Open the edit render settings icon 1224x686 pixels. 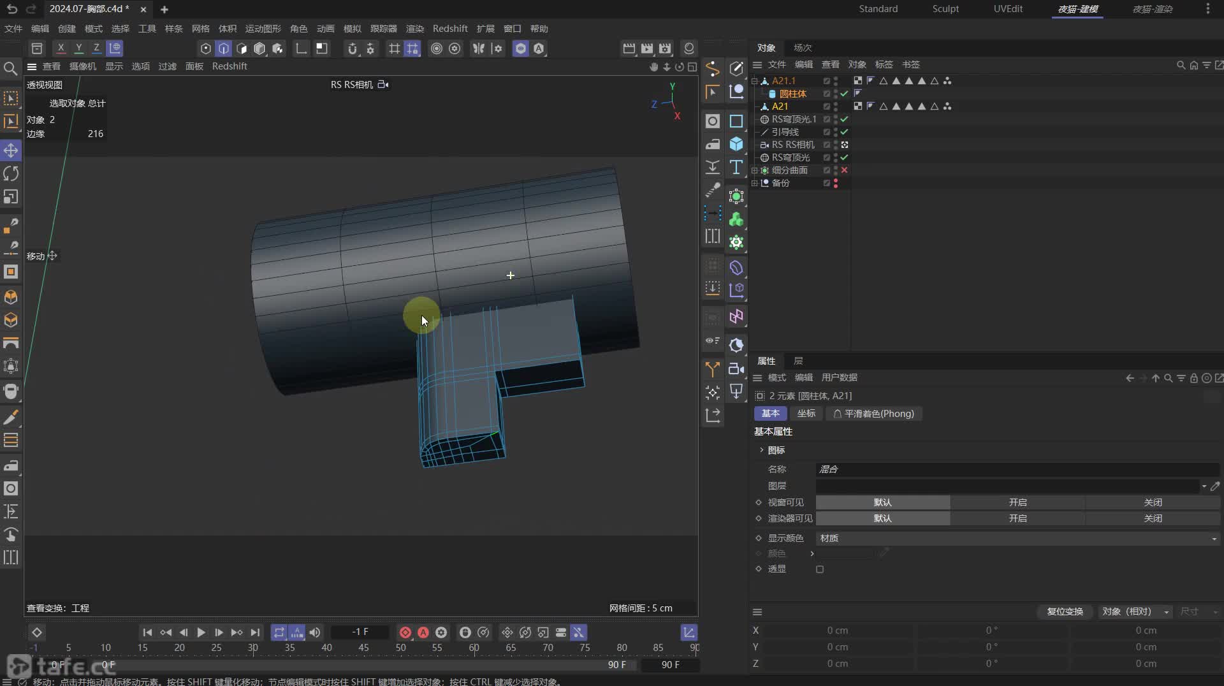(665, 48)
